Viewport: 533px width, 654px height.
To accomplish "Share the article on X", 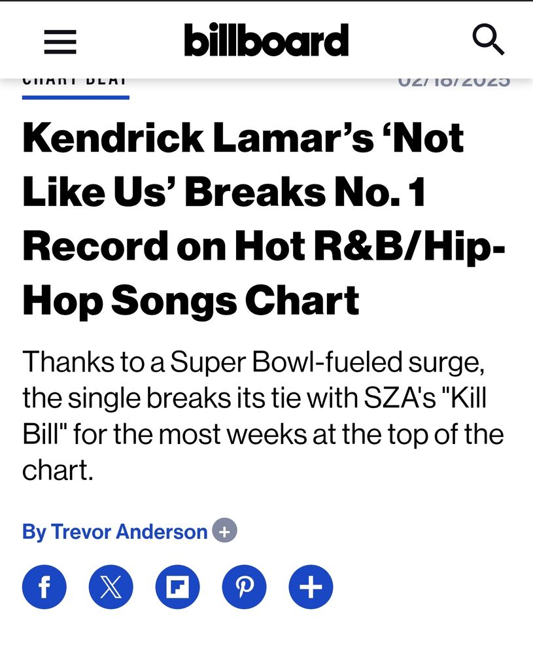I will [x=111, y=587].
